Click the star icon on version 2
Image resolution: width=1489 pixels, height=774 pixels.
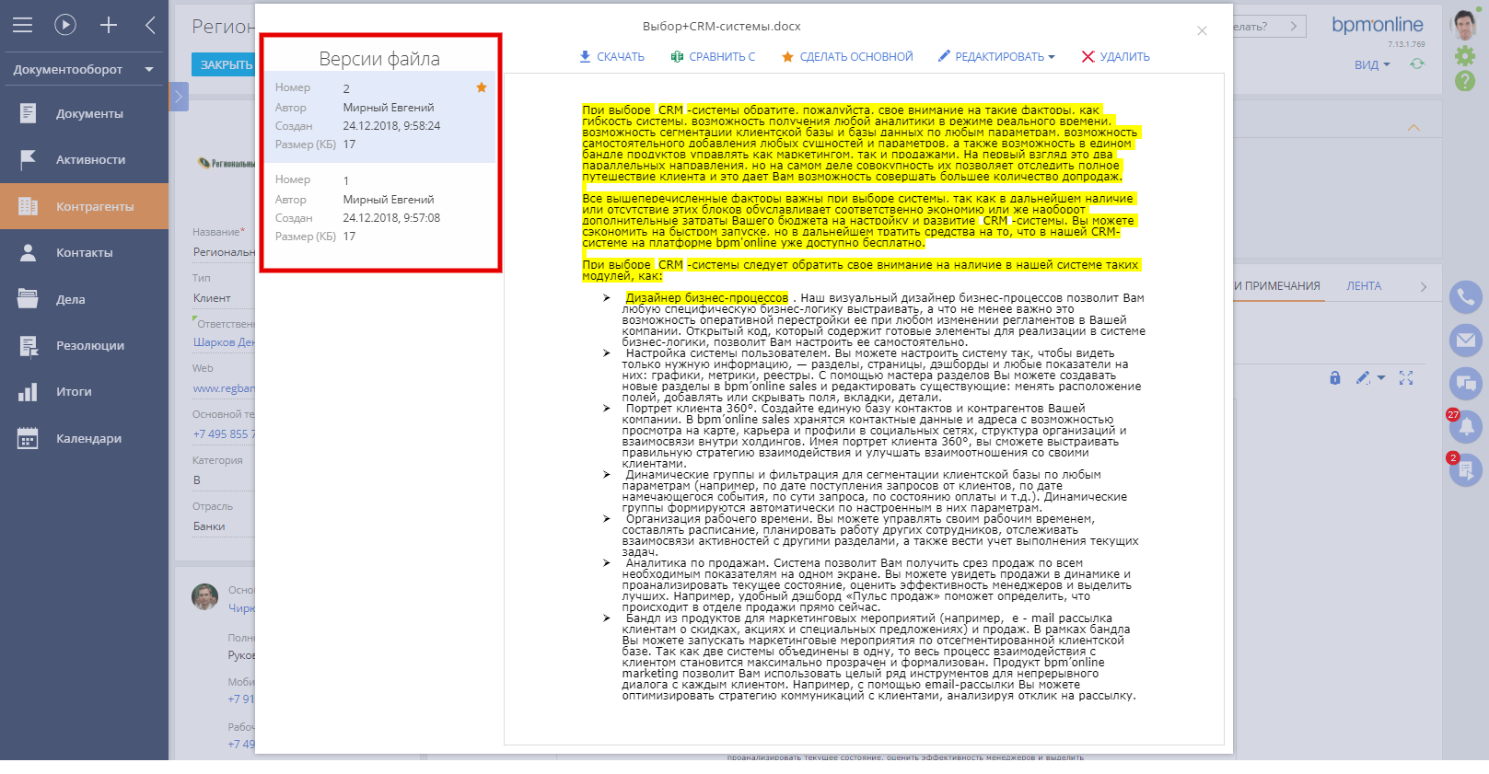[x=481, y=87]
